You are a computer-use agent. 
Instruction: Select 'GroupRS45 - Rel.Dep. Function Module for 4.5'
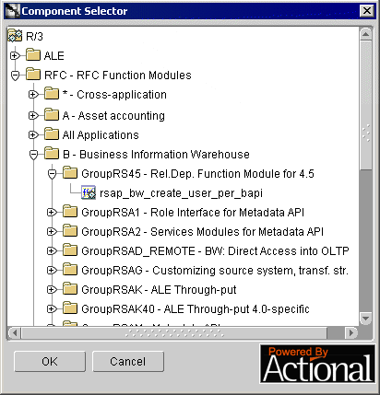(x=197, y=174)
